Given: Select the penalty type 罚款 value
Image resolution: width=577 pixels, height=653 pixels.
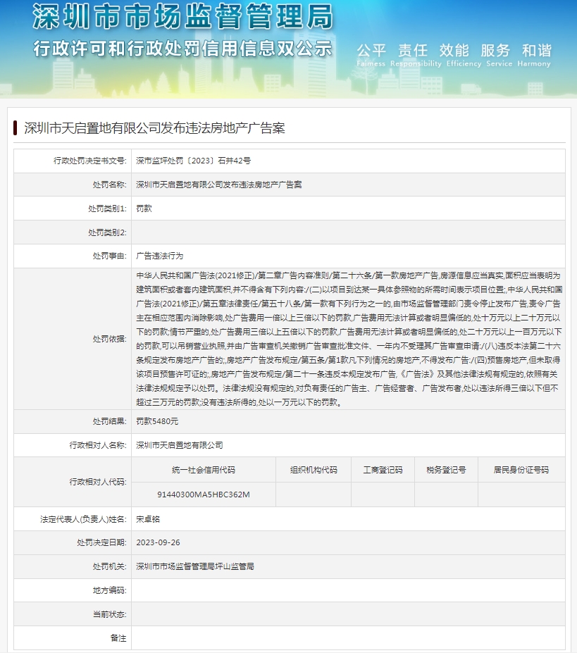Looking at the screenshot, I should click(x=144, y=209).
